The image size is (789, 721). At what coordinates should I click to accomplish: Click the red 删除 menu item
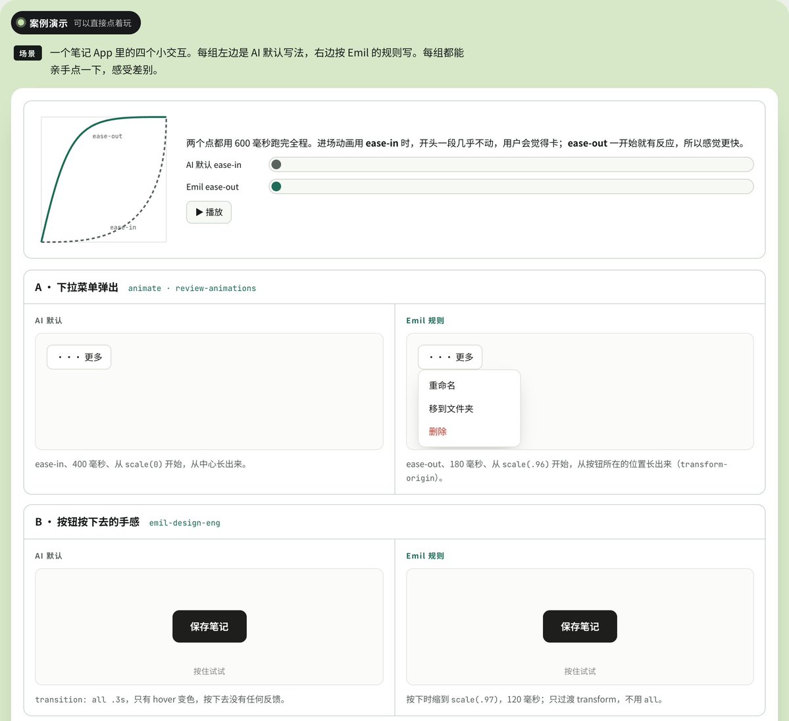coord(469,431)
